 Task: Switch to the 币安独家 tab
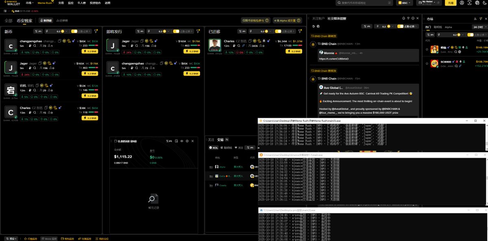24,20
